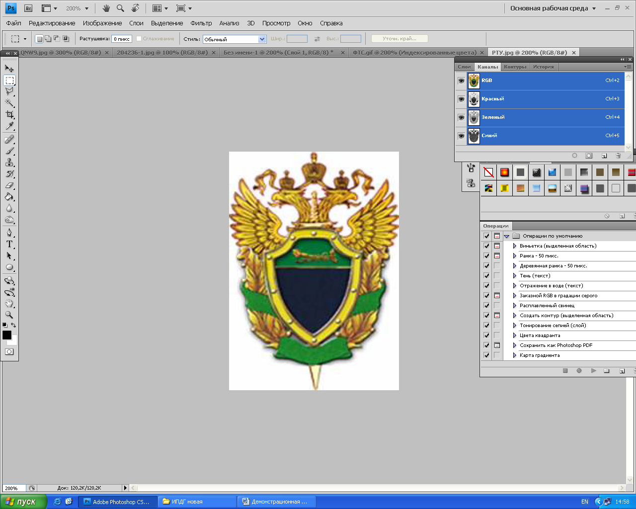Select the Move tool
The width and height of the screenshot is (636, 509).
pos(9,69)
